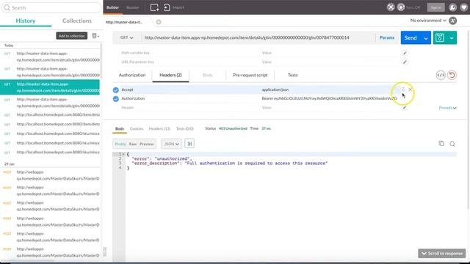470x264 pixels.
Task: Click the request URL field
Action: tap(258, 37)
